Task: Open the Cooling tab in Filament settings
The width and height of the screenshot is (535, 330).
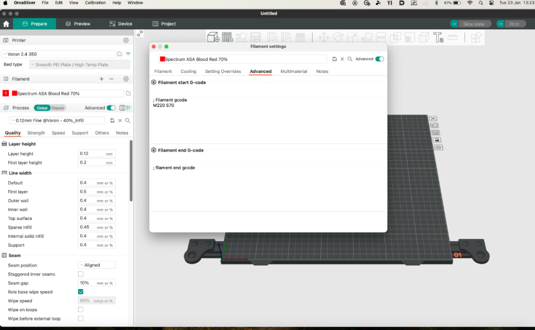Action: click(x=188, y=72)
